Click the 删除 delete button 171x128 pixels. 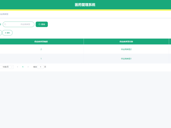coord(7,33)
